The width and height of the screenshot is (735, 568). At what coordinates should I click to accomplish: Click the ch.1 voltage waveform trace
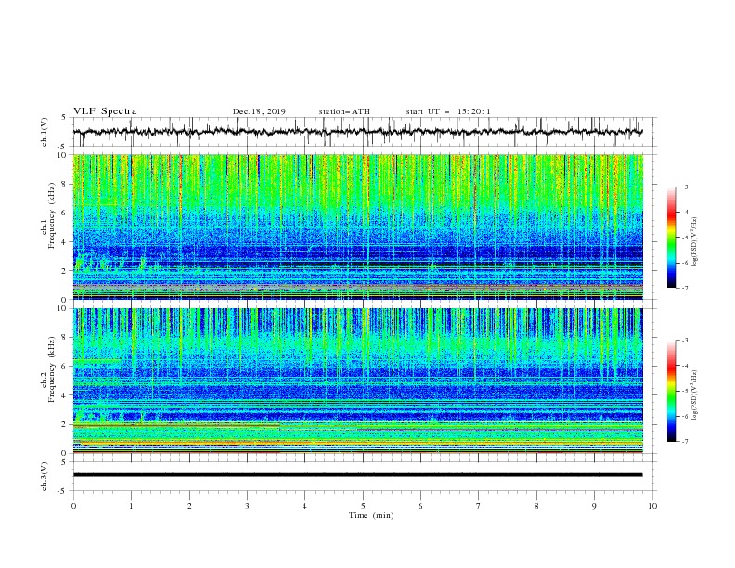coord(357,132)
